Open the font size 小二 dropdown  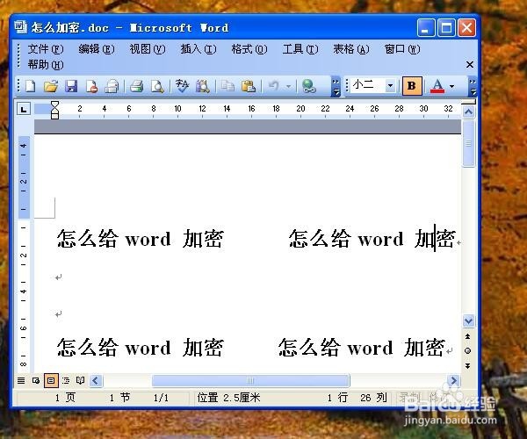point(390,86)
